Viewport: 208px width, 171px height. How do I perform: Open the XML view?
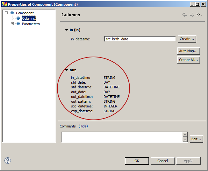[x=199, y=15]
